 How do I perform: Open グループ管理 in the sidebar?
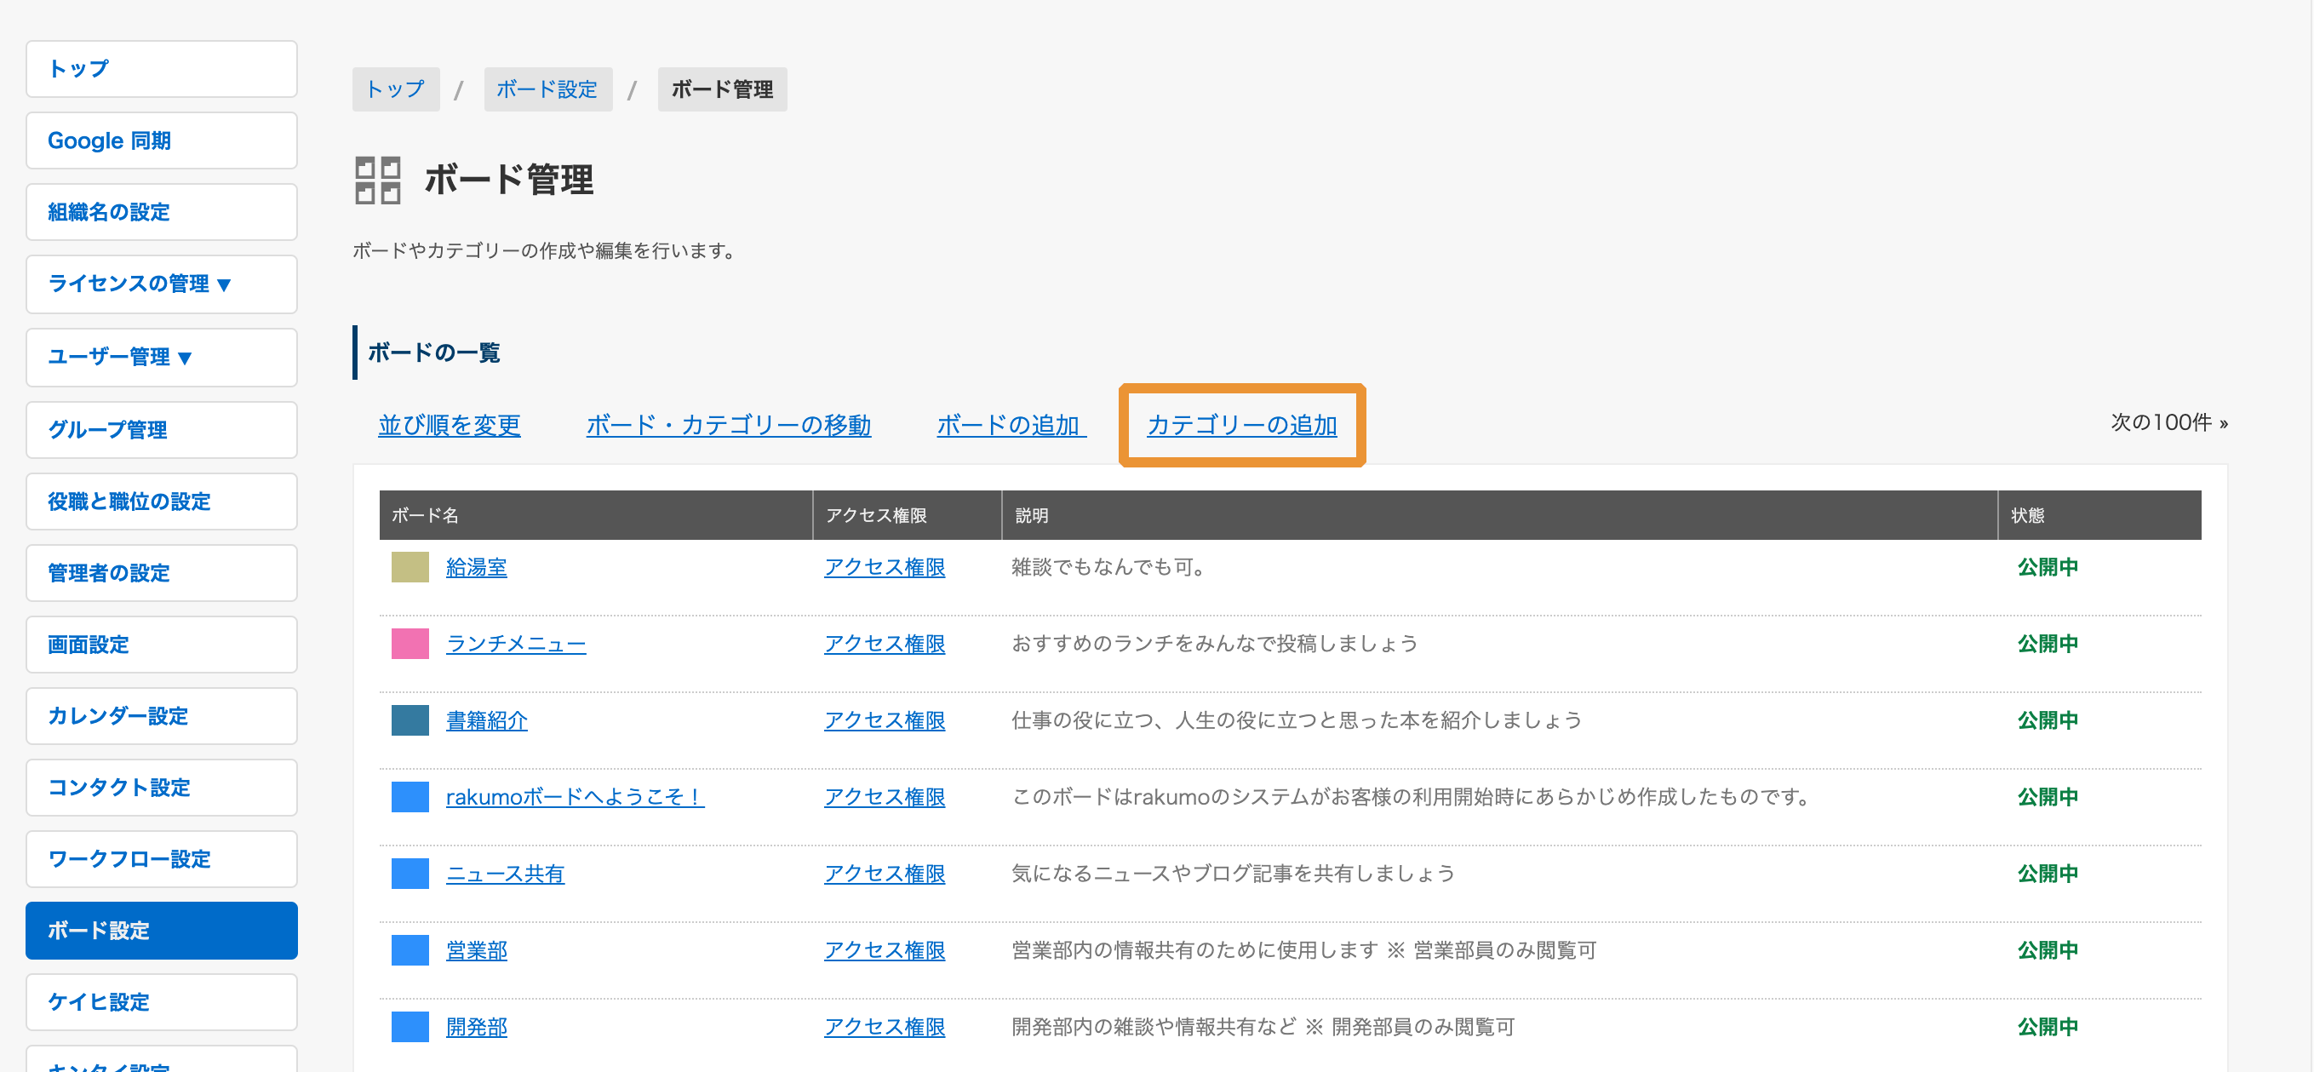point(162,429)
